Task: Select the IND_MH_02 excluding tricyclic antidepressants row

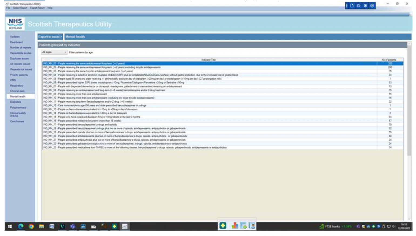Action: [x=223, y=67]
